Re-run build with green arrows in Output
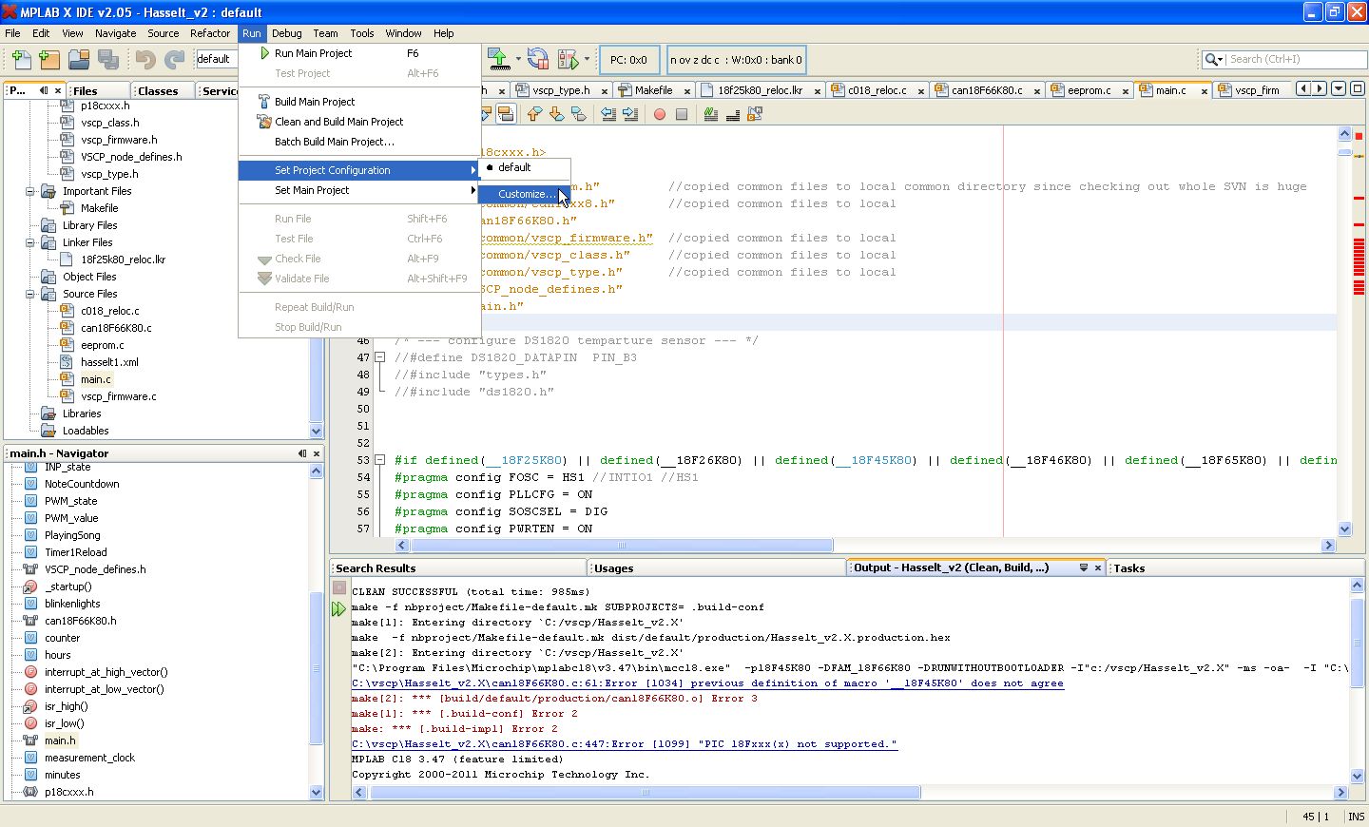Screen dimensions: 1369x827 (339, 609)
